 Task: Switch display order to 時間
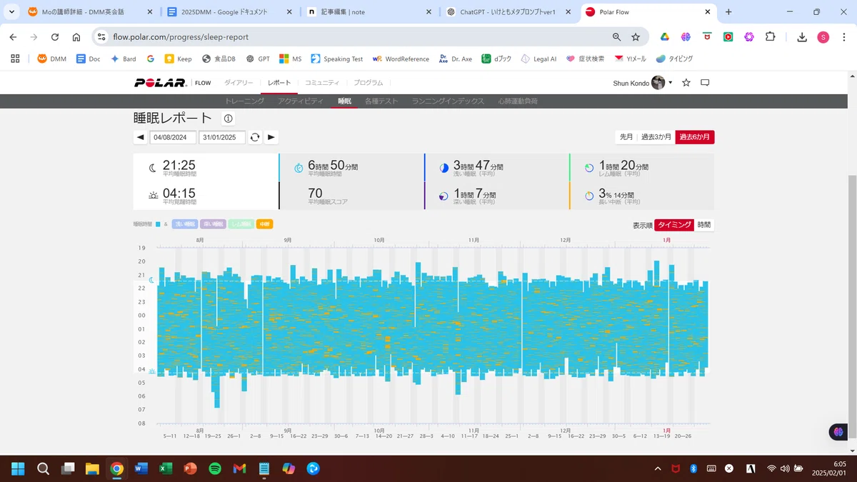[704, 225]
